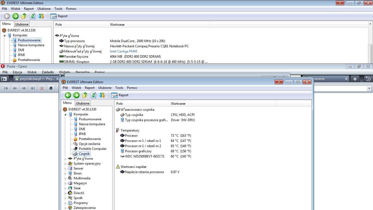Image resolution: width=373 pixels, height=210 pixels.
Task: Open Pomoc menu in front EVEREST window
Action: [x=132, y=88]
